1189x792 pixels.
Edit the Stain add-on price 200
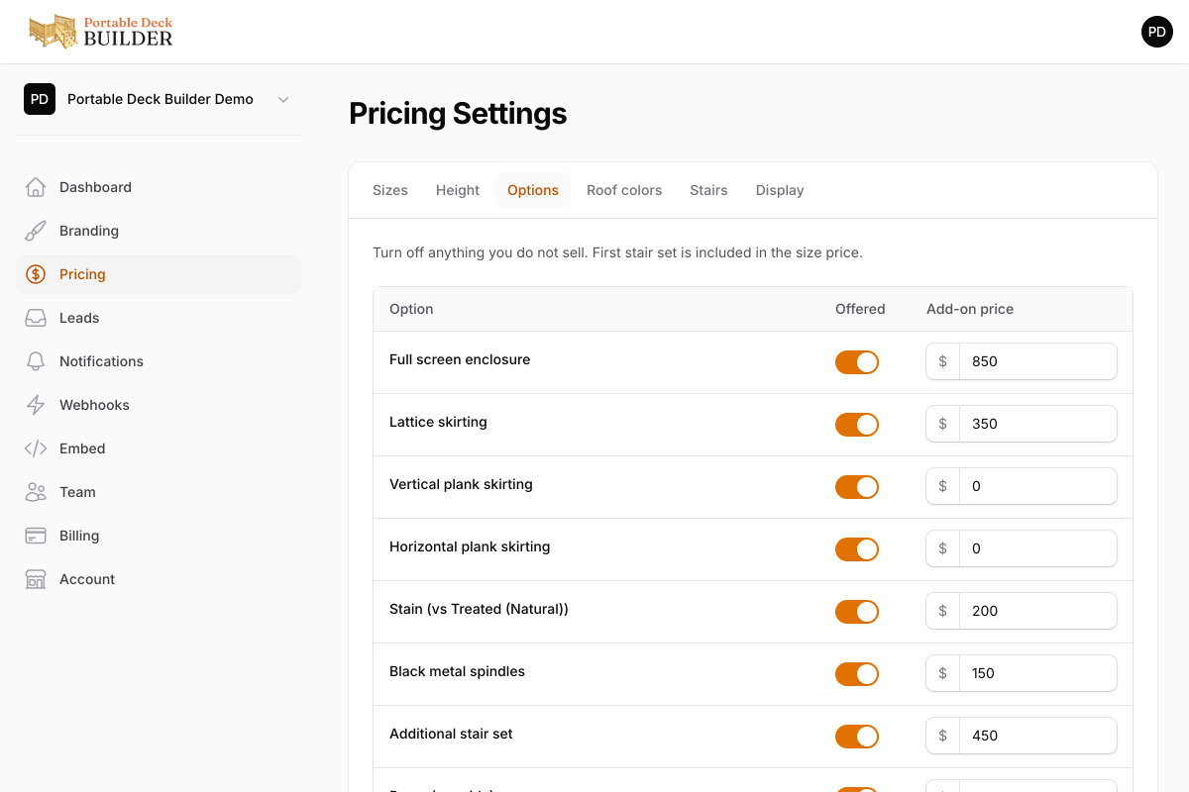point(1037,611)
